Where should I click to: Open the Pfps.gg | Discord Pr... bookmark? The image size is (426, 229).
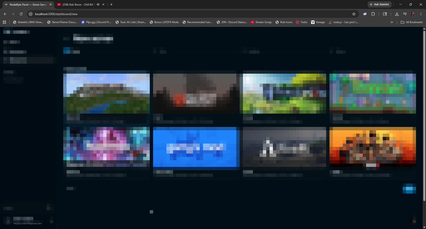96,22
